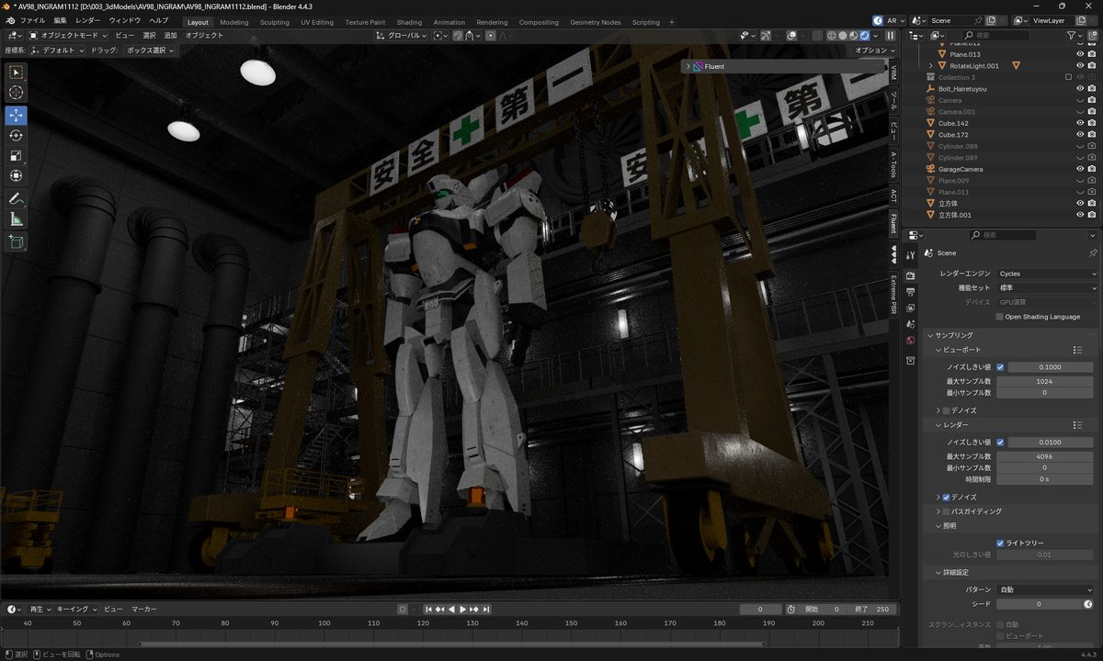Switch viewport to Rendered shading mode
This screenshot has height=661, width=1103.
coord(864,36)
